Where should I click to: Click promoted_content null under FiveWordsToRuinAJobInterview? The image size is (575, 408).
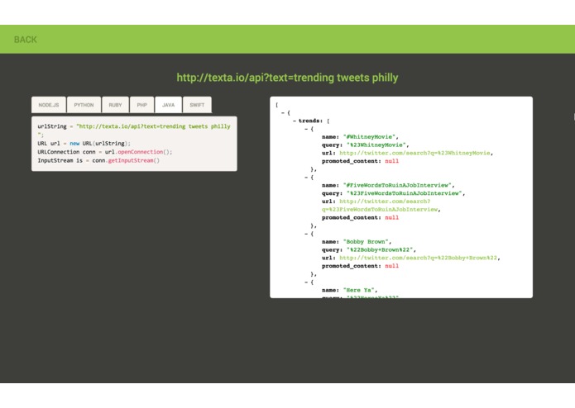pos(391,217)
